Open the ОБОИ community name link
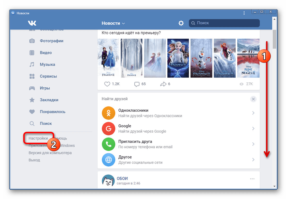This screenshot has height=199, width=287. (x=122, y=179)
